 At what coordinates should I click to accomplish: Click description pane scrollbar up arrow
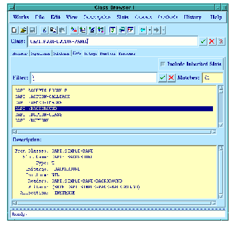pyautogui.click(x=221, y=148)
